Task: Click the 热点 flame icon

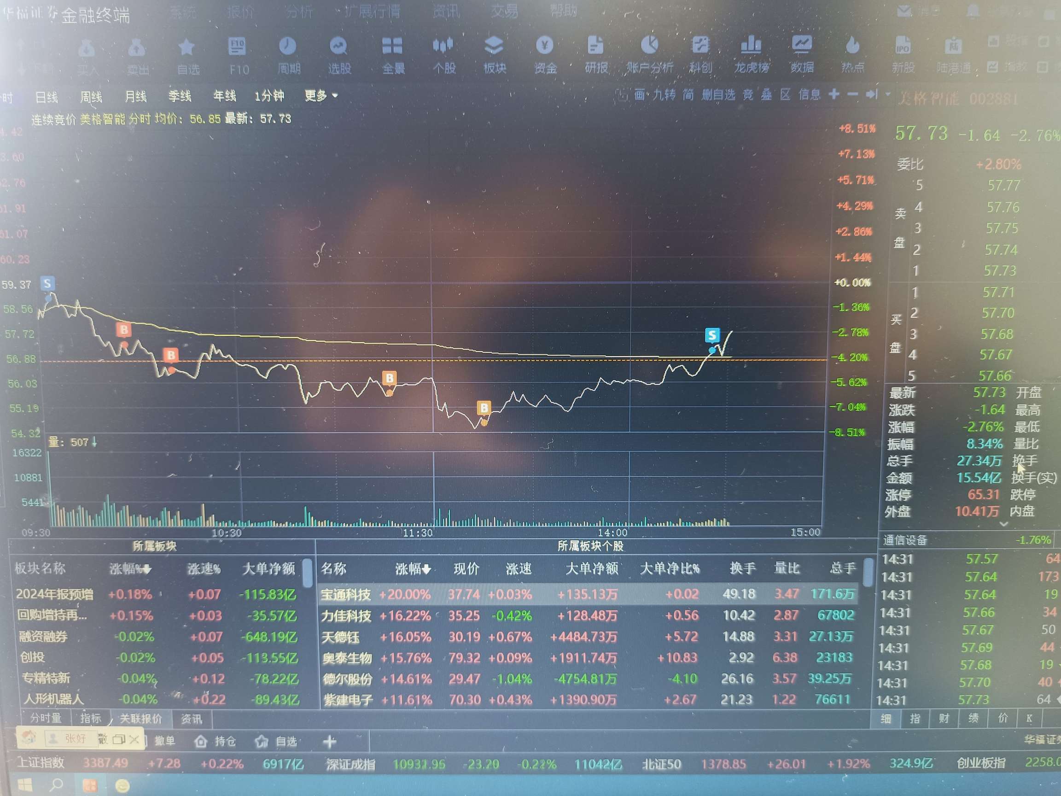Action: [x=852, y=47]
